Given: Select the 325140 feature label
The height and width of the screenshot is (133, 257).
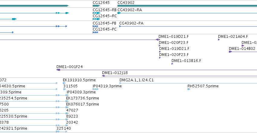Looking at the screenshot, I should pyautogui.click(x=64, y=128).
